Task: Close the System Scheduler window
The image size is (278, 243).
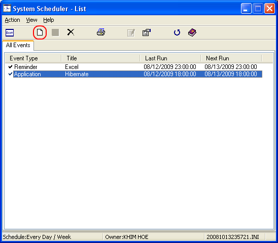Action: click(269, 9)
